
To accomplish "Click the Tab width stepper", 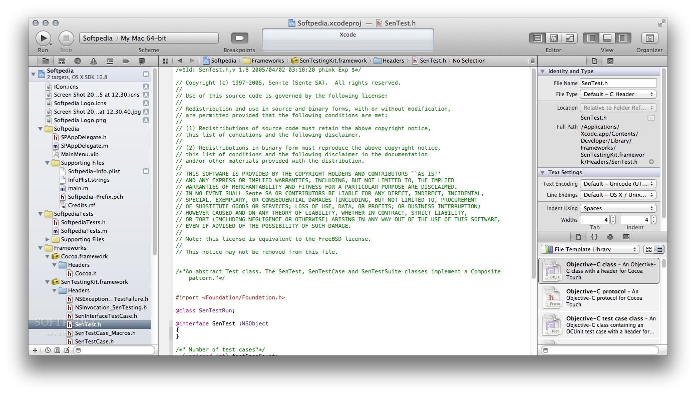I will pyautogui.click(x=613, y=220).
